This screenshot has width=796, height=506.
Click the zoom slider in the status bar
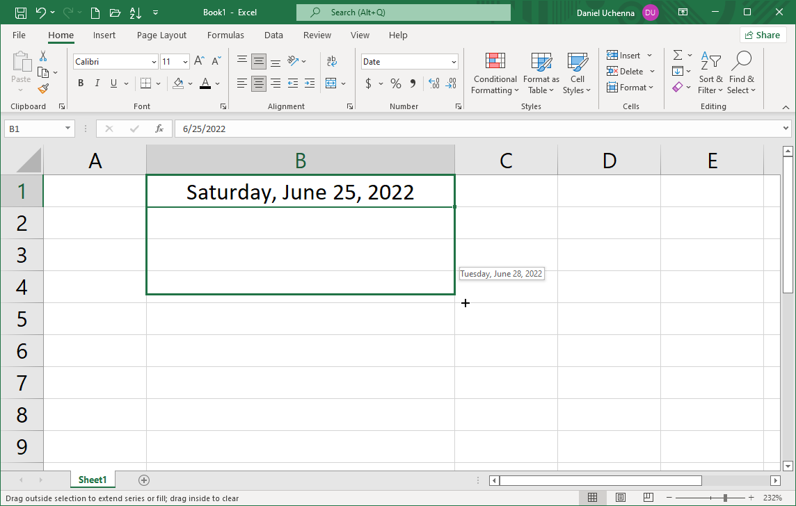[725, 498]
